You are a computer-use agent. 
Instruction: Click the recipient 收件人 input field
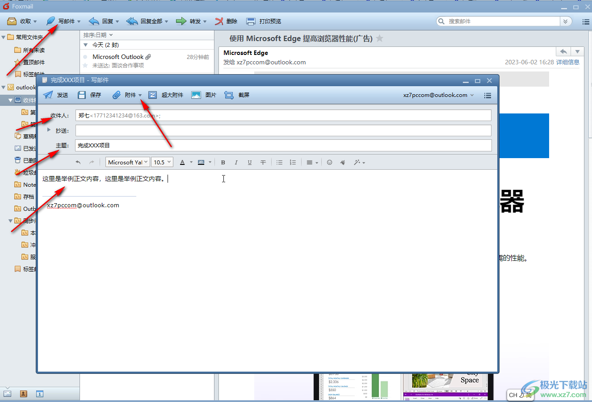(x=283, y=116)
